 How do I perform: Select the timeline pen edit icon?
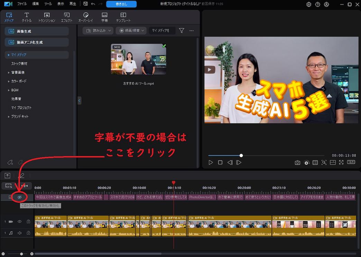click(x=21, y=176)
